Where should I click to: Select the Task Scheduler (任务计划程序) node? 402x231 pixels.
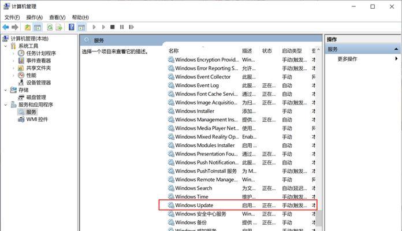[41, 53]
